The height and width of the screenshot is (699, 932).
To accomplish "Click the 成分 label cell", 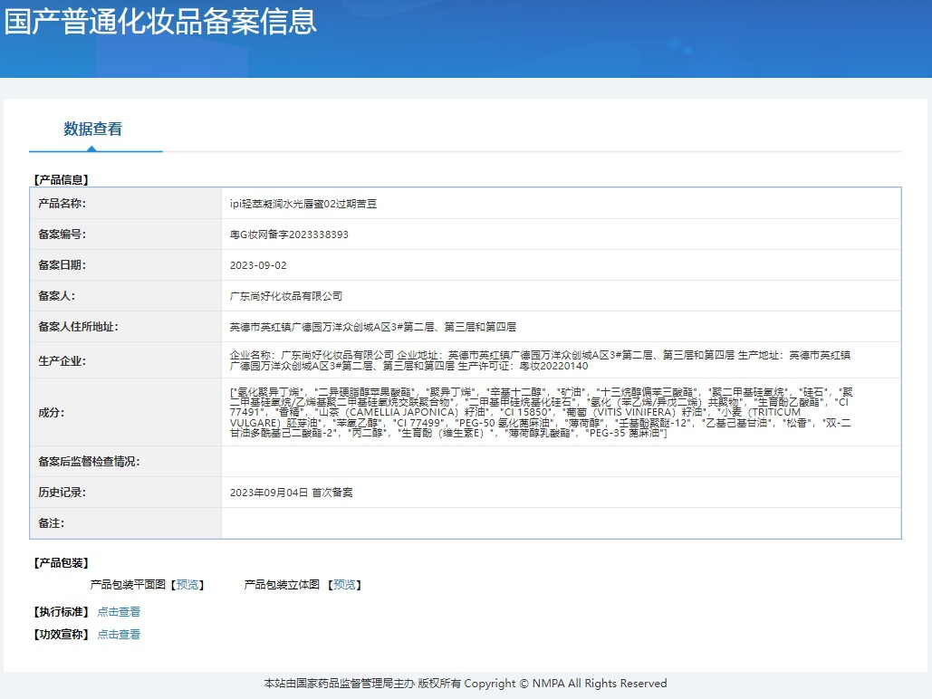I will [x=125, y=413].
